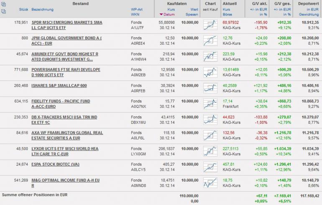Screen dimensions: 322x205
Task: Open AXA WF Framlington Global Real Estate link
Action: pyautogui.click(x=67, y=136)
